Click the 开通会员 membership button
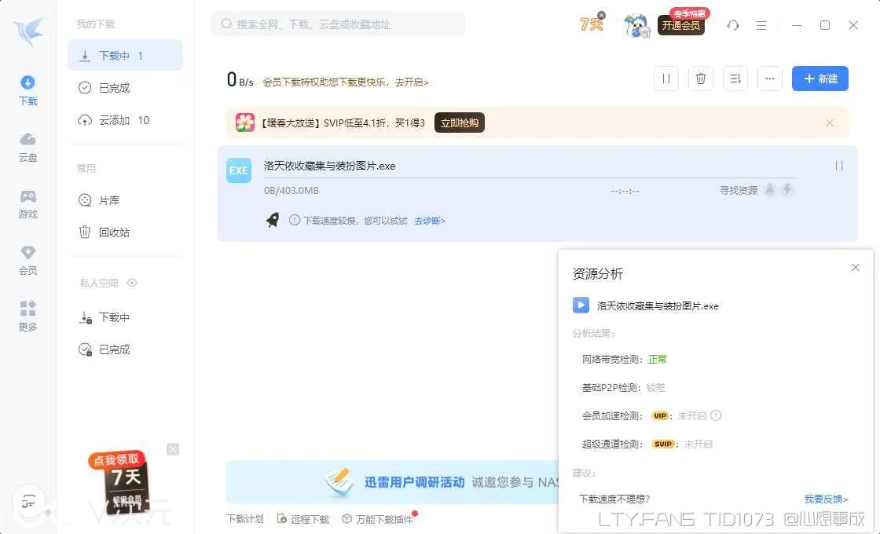The width and height of the screenshot is (880, 534). point(680,25)
